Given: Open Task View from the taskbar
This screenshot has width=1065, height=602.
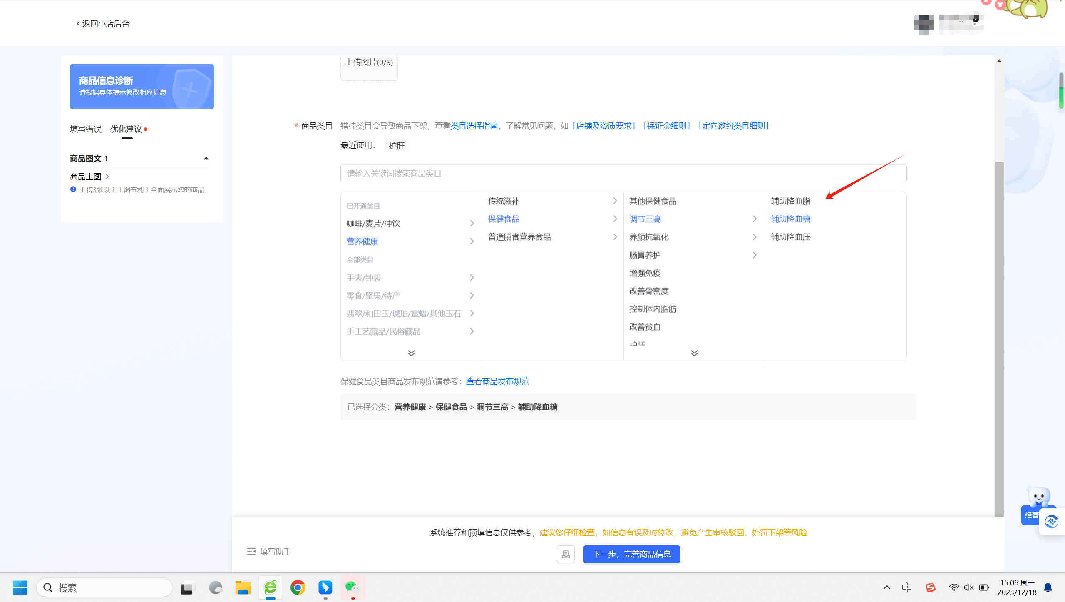Looking at the screenshot, I should click(188, 588).
